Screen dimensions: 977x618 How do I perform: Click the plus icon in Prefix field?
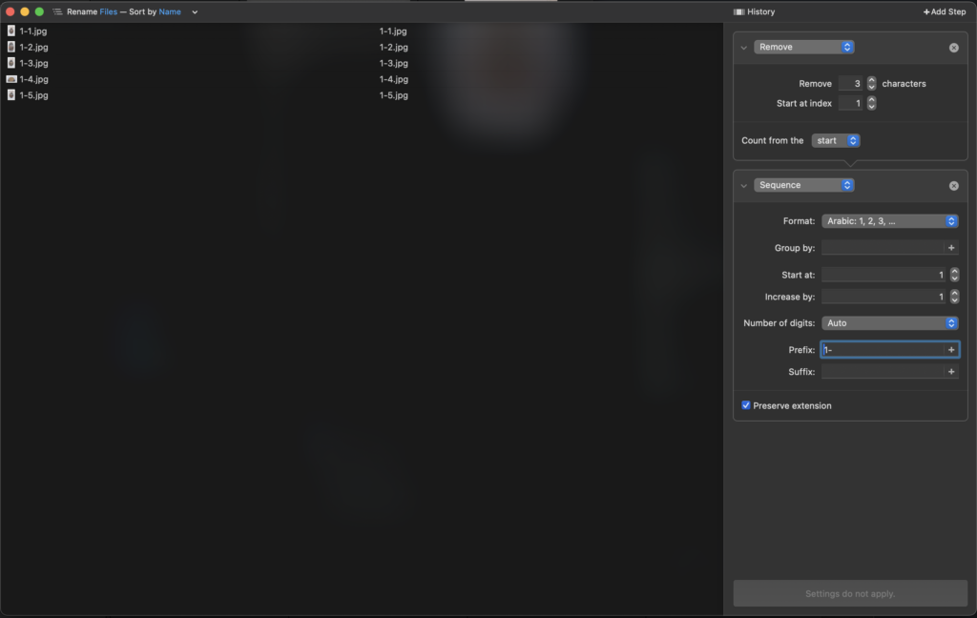click(x=951, y=350)
